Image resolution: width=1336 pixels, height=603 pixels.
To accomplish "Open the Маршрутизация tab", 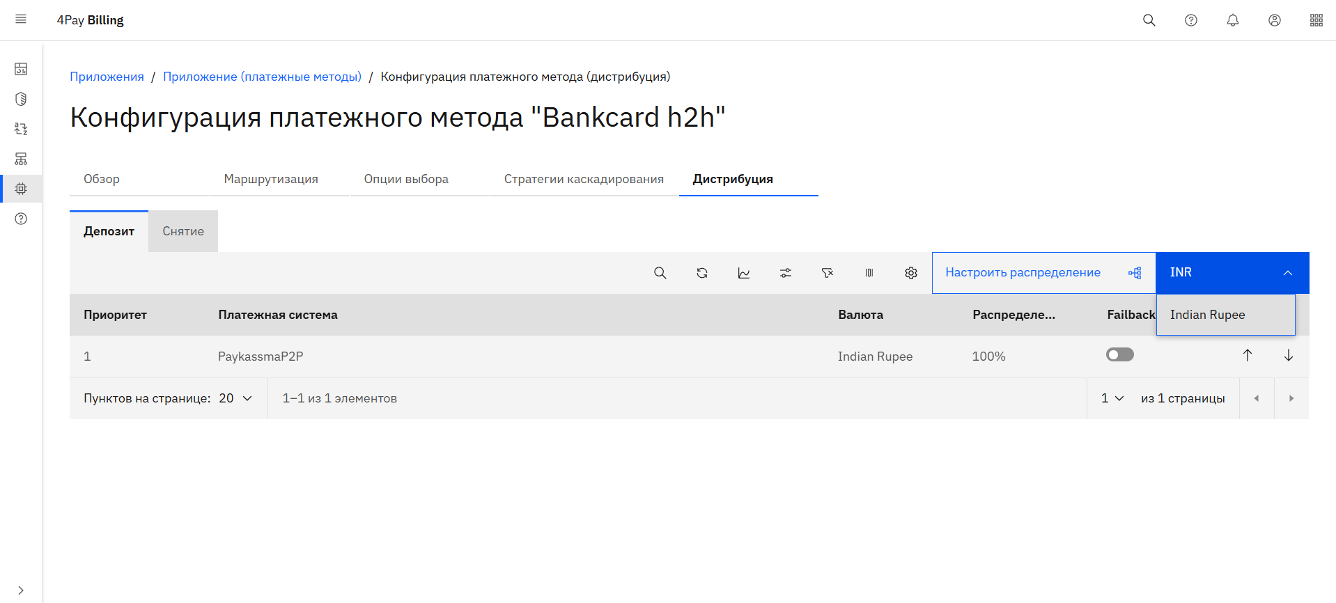I will tap(271, 179).
